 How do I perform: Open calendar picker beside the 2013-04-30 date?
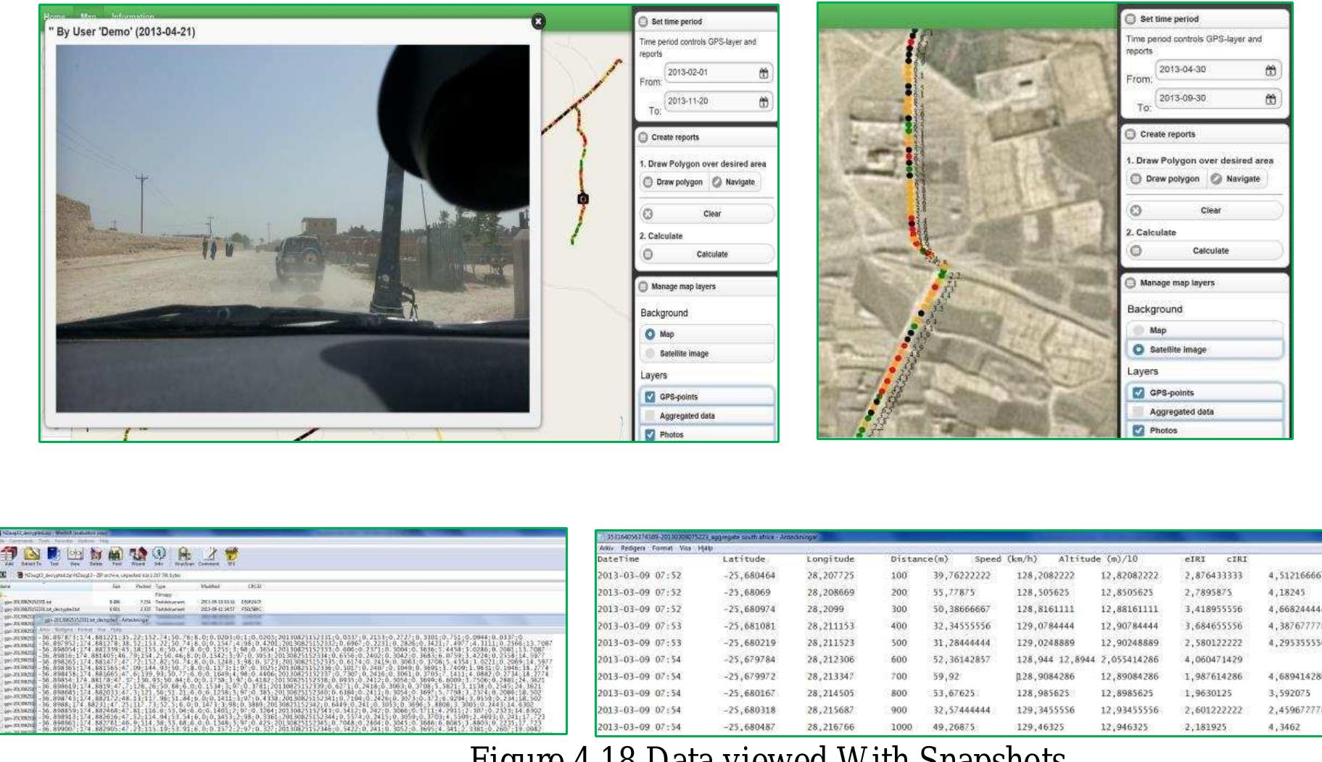1271,70
